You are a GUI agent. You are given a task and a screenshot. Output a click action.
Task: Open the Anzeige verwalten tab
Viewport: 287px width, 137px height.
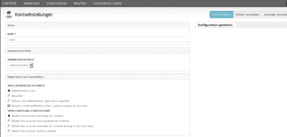[275, 15]
